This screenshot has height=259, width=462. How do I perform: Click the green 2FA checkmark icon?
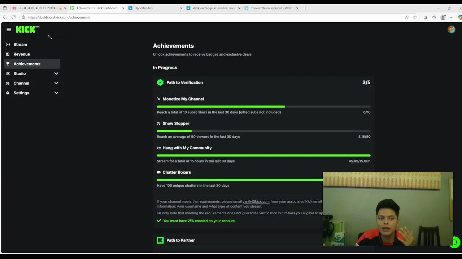[159, 221]
